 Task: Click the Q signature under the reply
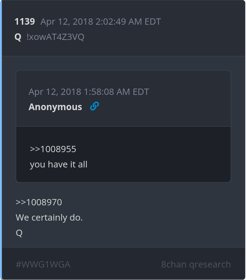[19, 233]
